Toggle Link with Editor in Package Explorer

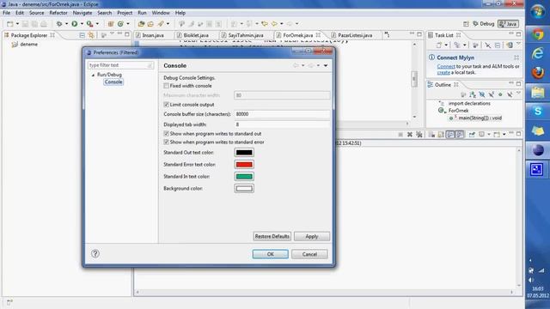pos(91,35)
